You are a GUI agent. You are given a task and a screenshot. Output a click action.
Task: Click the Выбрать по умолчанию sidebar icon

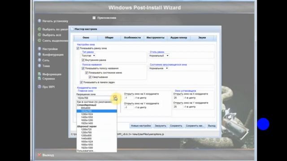39,29
